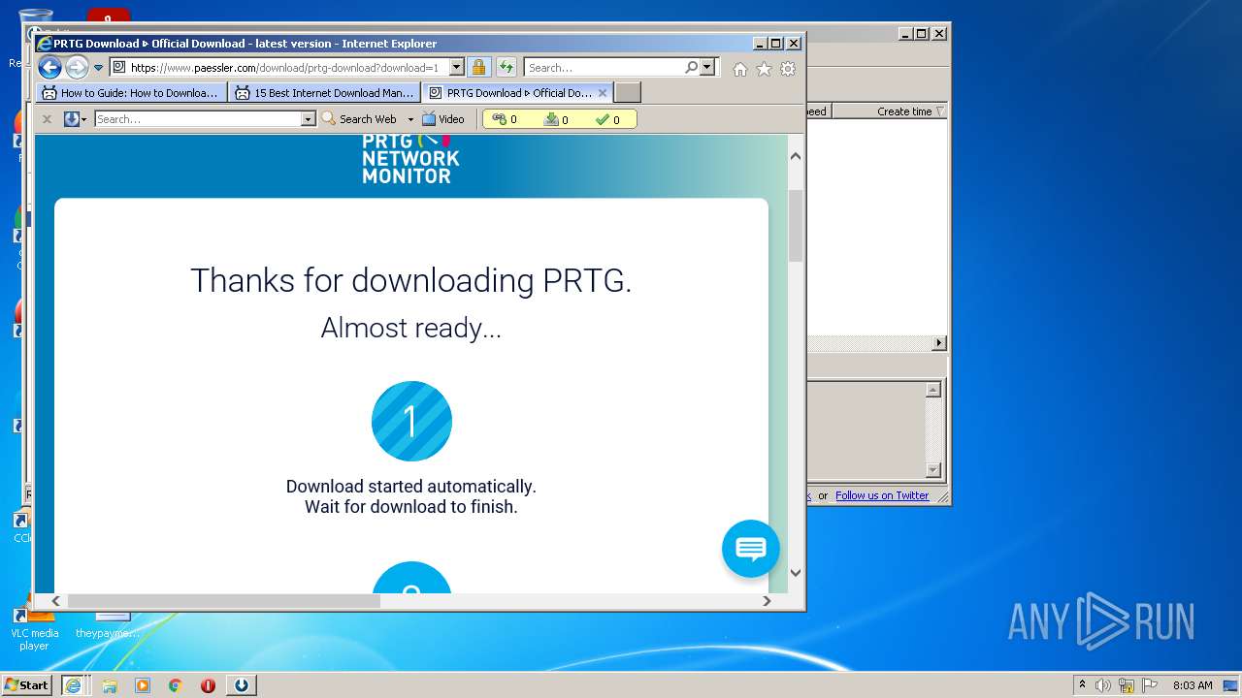Go back with the IE Back arrow
The width and height of the screenshot is (1242, 698).
tap(49, 68)
